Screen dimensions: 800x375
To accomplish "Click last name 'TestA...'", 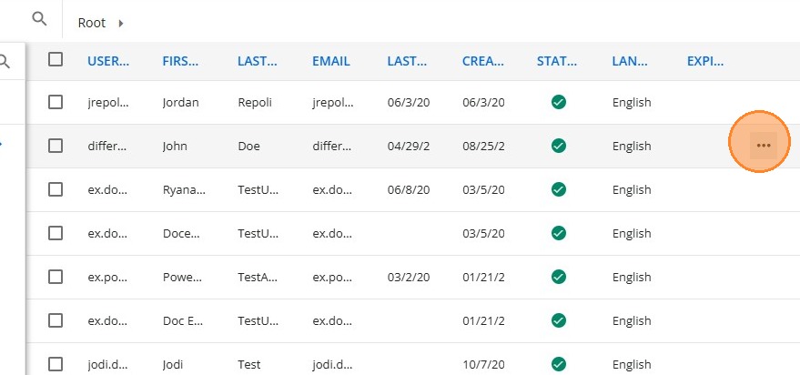I will click(258, 278).
